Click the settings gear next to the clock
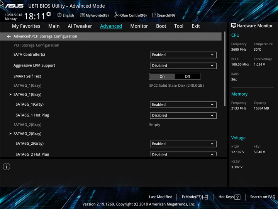The width and height of the screenshot is (278, 209). (x=48, y=14)
